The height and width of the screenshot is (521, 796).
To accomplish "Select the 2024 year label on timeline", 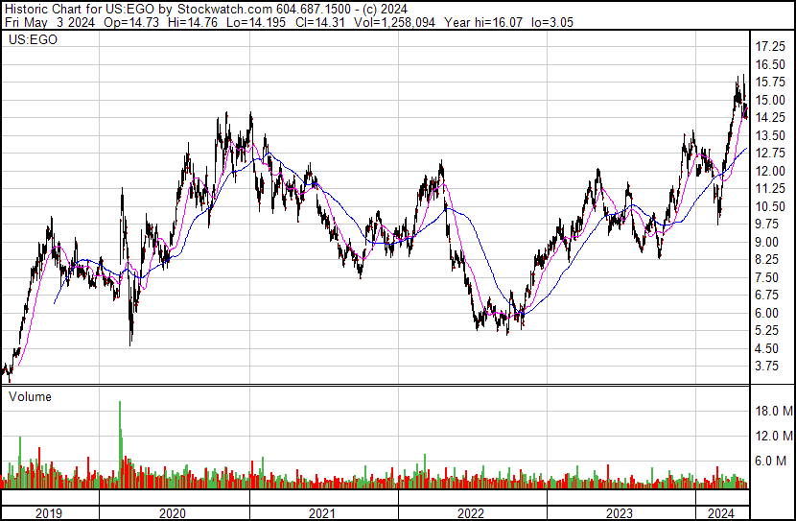I will click(721, 513).
